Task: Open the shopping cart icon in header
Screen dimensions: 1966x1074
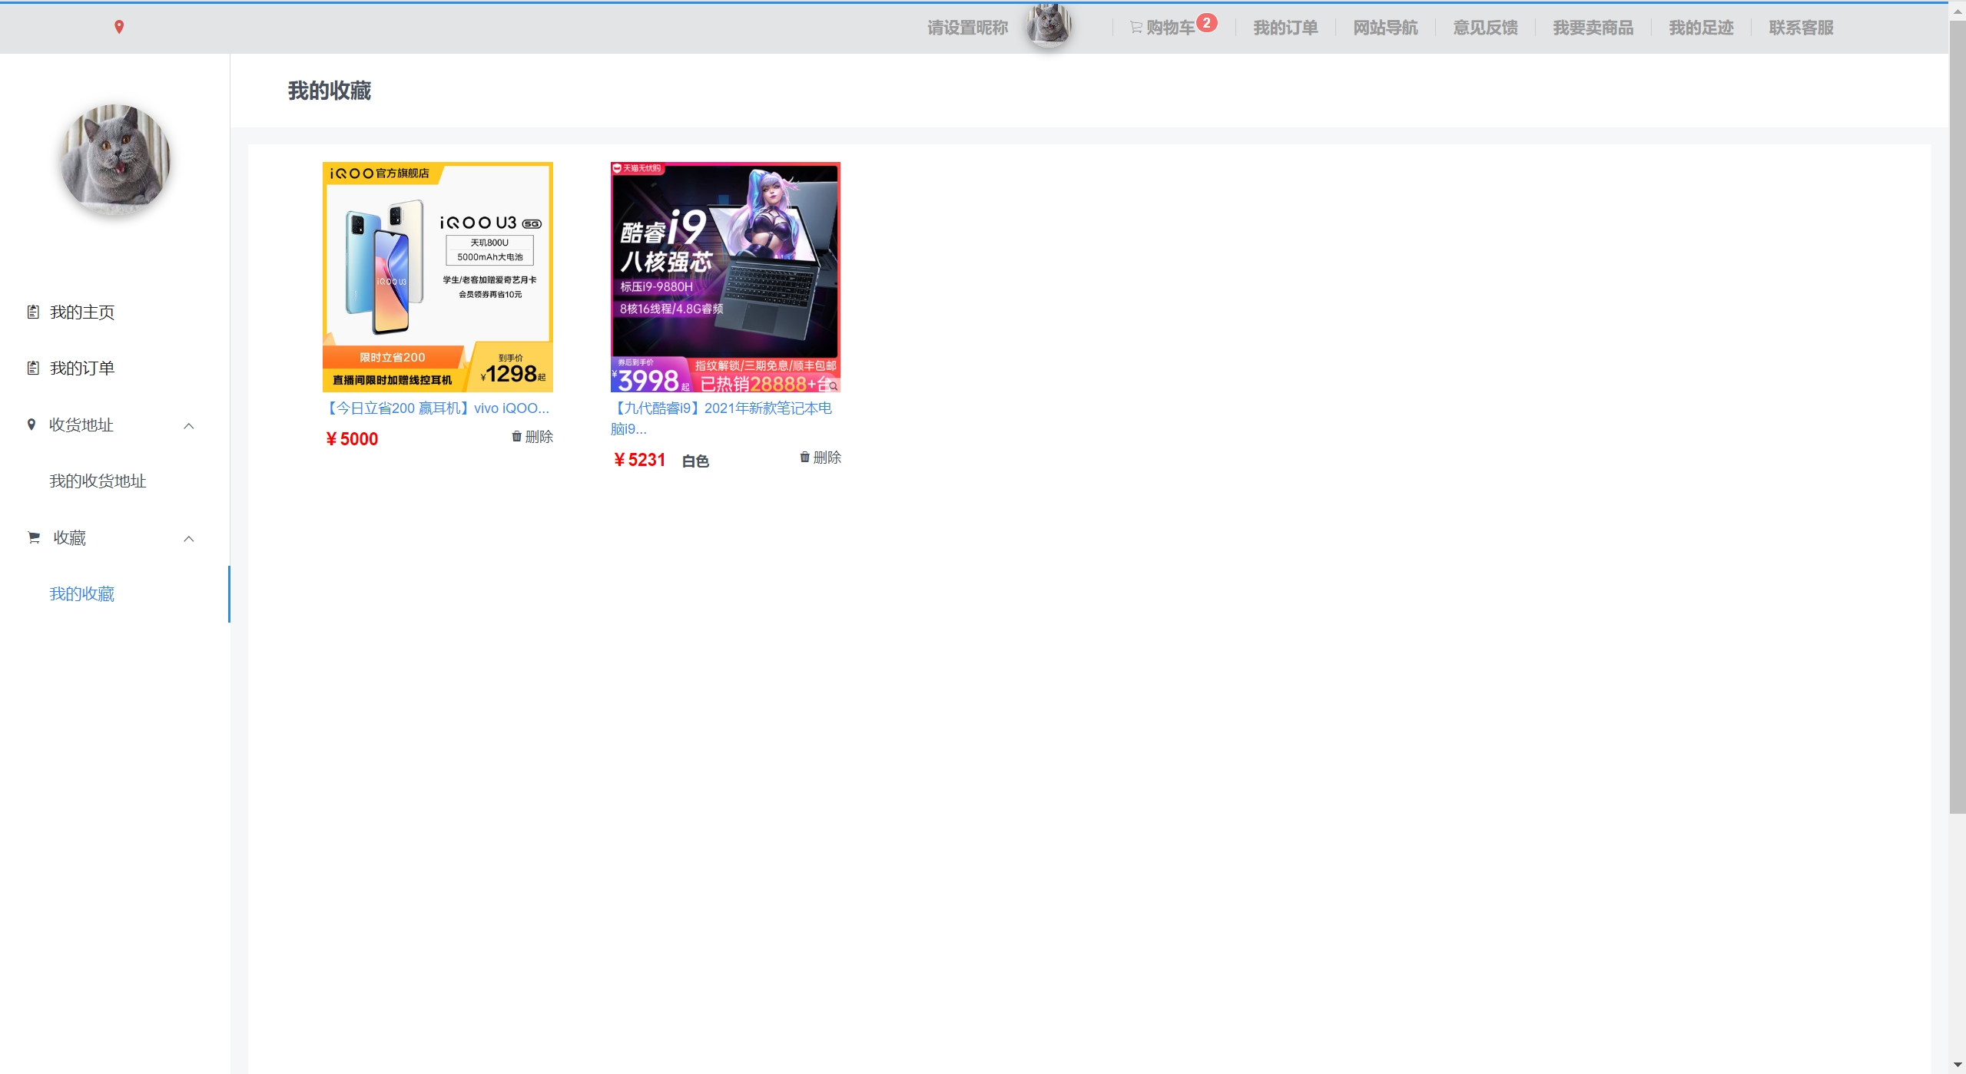Action: coord(1136,28)
